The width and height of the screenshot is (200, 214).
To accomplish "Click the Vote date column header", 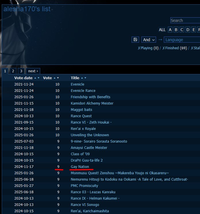I will (23, 78).
